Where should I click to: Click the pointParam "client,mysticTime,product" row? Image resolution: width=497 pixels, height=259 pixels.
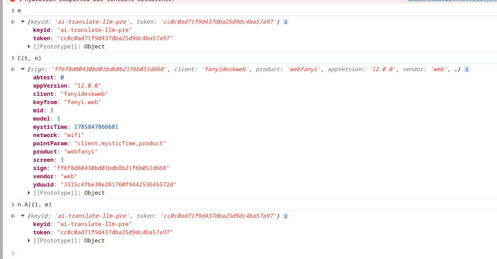click(100, 144)
